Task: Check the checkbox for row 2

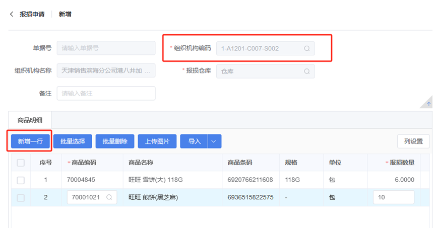Action: coord(21,198)
